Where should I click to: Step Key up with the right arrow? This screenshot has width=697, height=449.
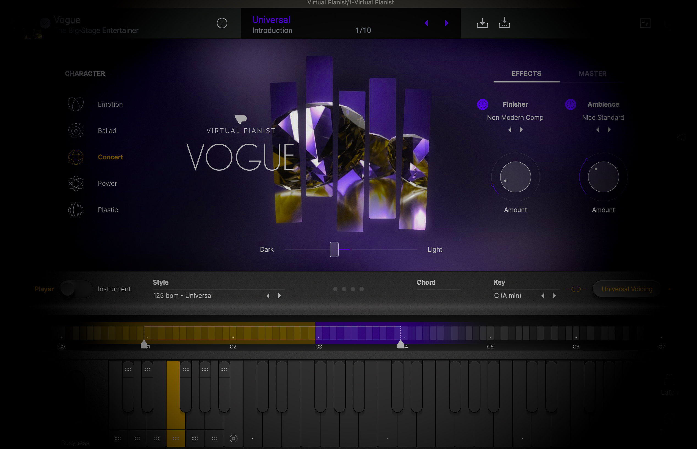tap(554, 296)
